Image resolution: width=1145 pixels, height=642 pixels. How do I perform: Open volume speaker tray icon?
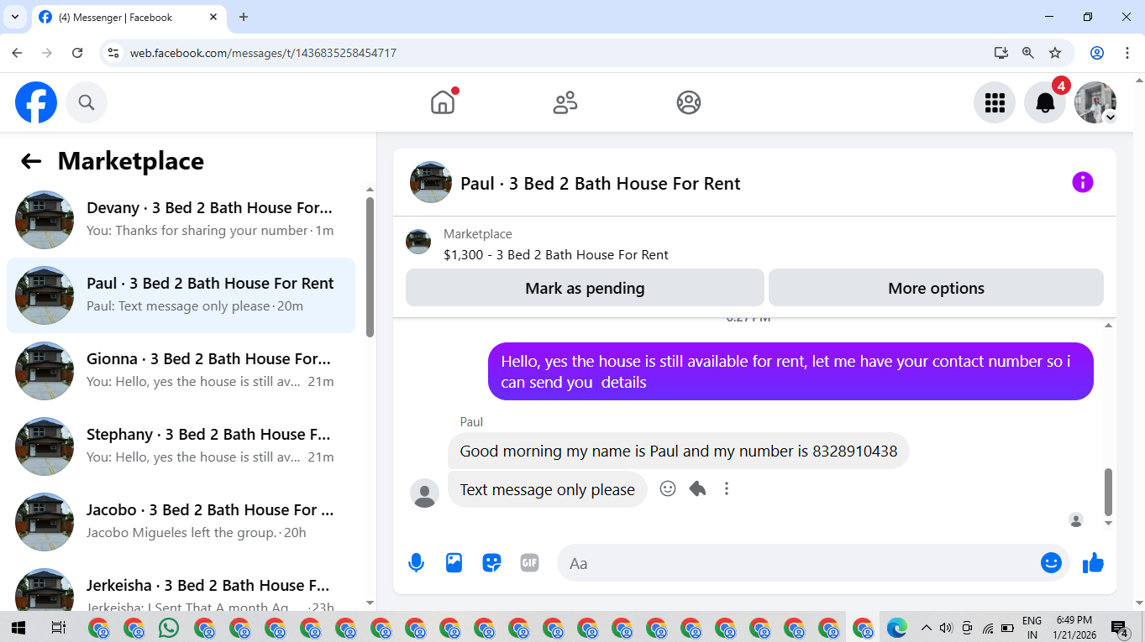coord(947,627)
